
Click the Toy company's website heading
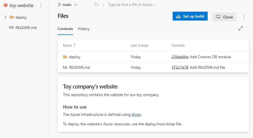point(90,87)
